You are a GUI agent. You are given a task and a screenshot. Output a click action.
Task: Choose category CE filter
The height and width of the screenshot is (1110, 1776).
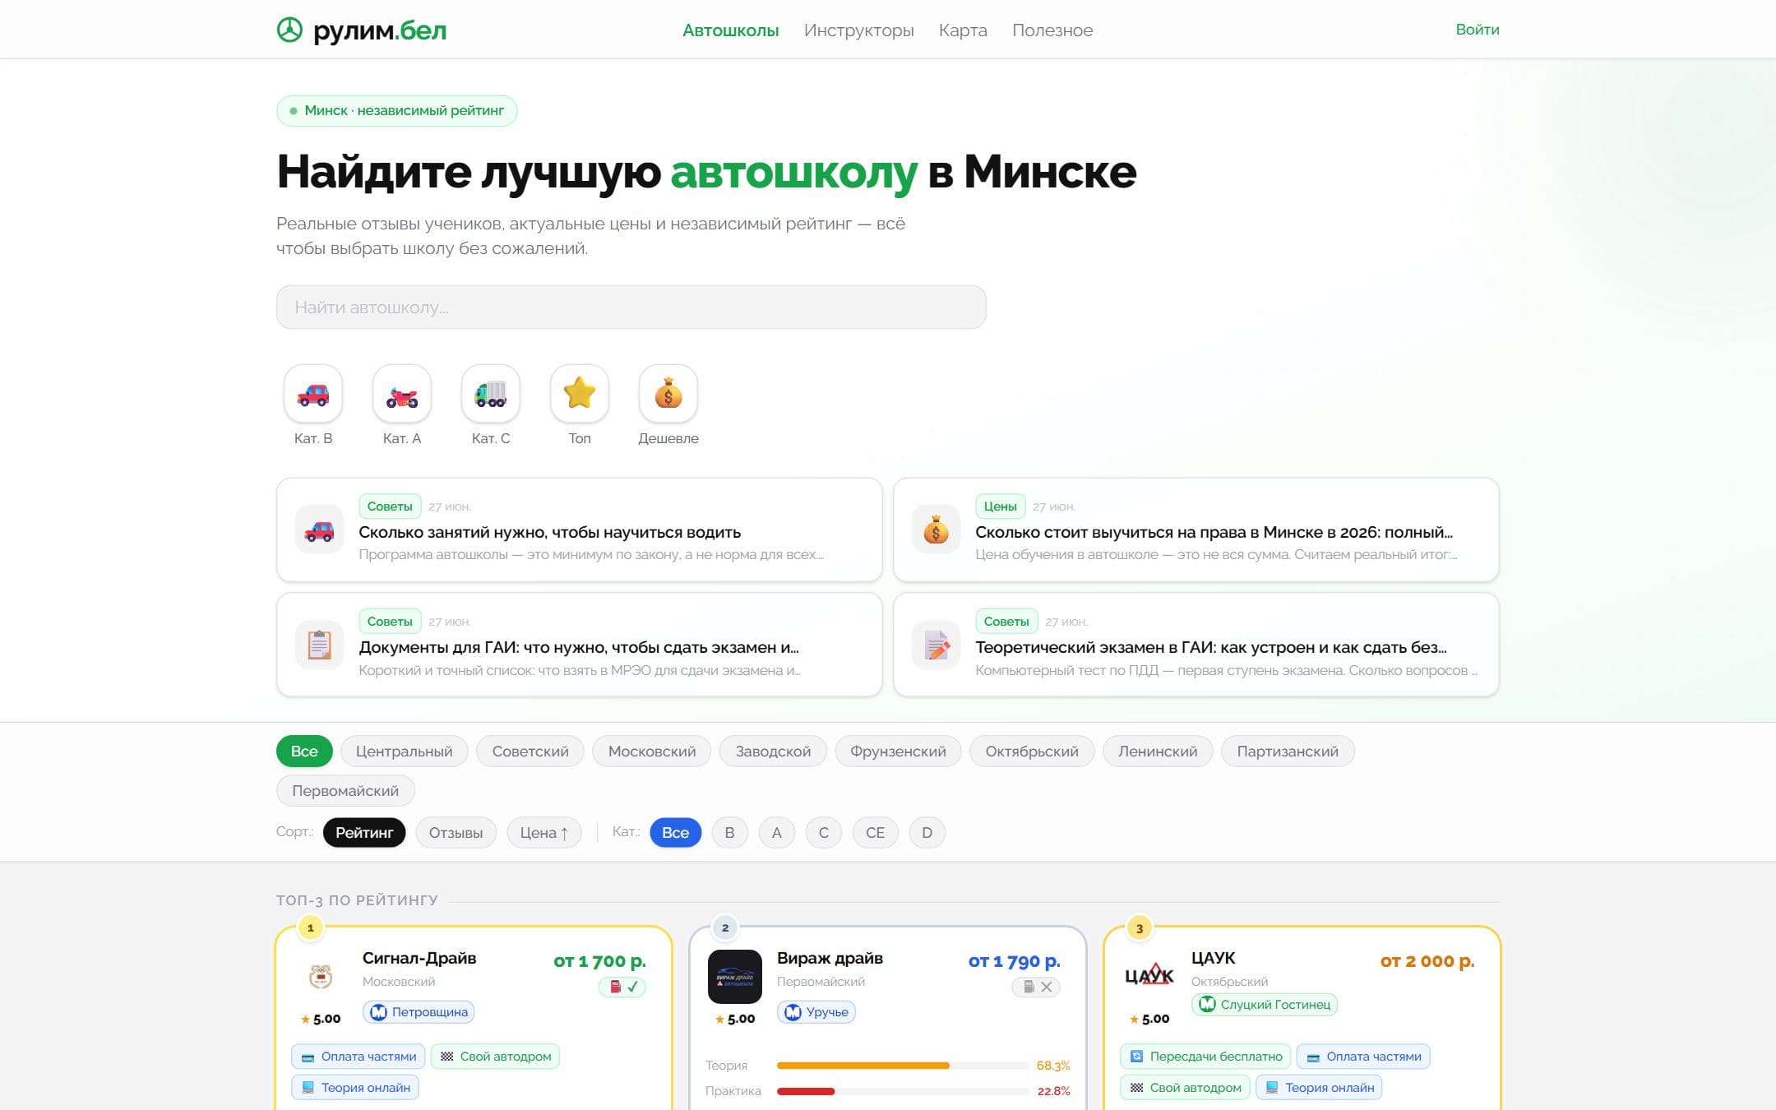pos(875,833)
